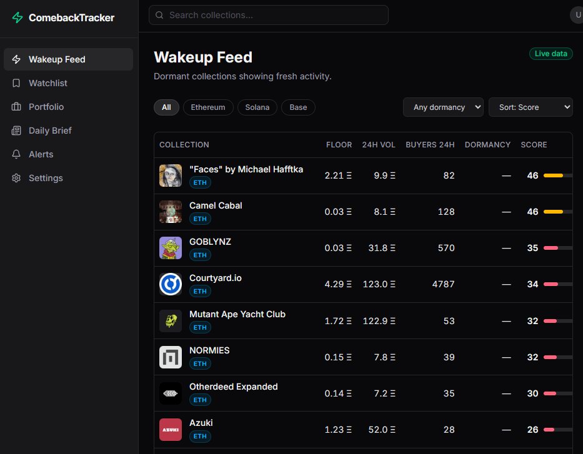Click the Live data status badge
The image size is (583, 454).
(551, 54)
